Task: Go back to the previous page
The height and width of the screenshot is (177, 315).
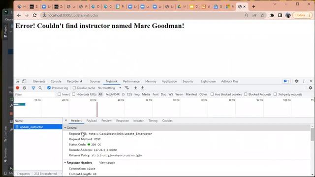Action: [19, 15]
